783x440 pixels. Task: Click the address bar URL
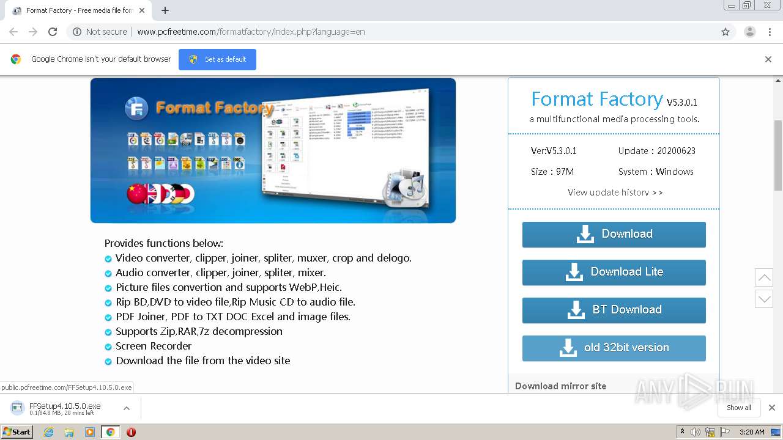(x=251, y=32)
